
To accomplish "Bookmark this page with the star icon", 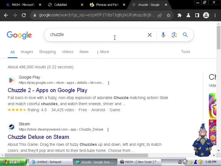I will pyautogui.click(x=169, y=15).
